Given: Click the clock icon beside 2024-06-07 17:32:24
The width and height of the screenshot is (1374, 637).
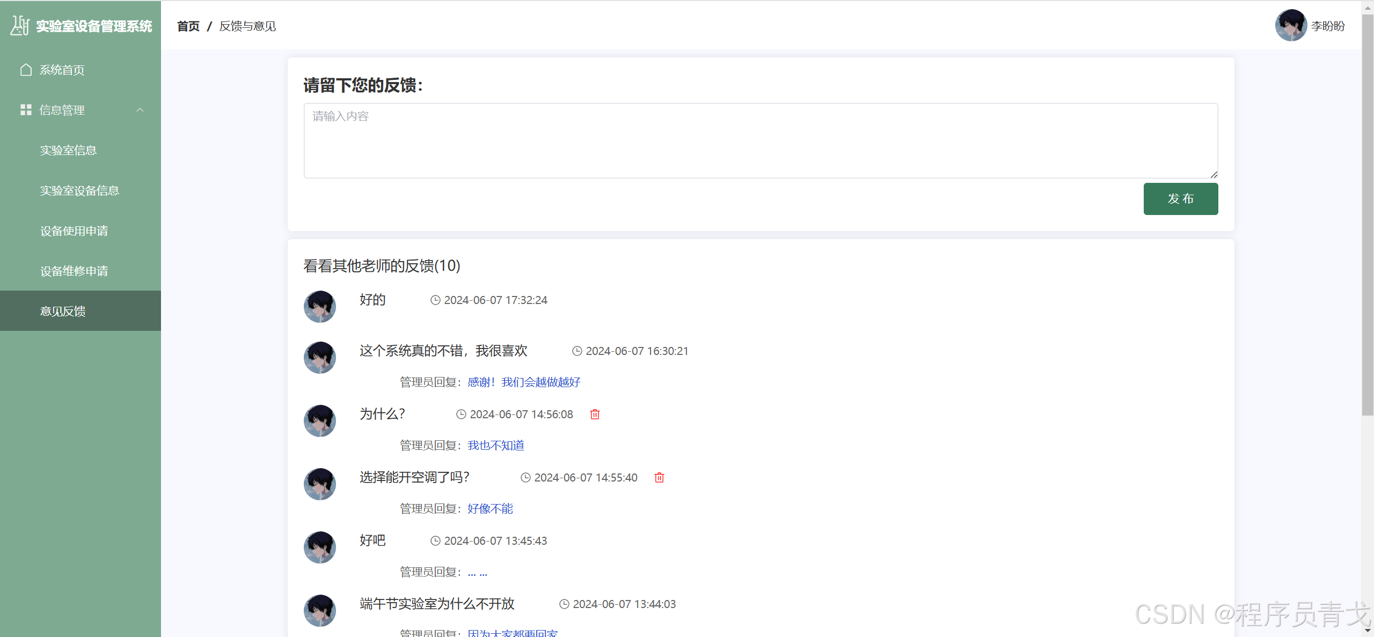Looking at the screenshot, I should point(435,300).
